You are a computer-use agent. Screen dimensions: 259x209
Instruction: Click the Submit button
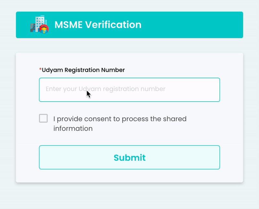(x=129, y=157)
